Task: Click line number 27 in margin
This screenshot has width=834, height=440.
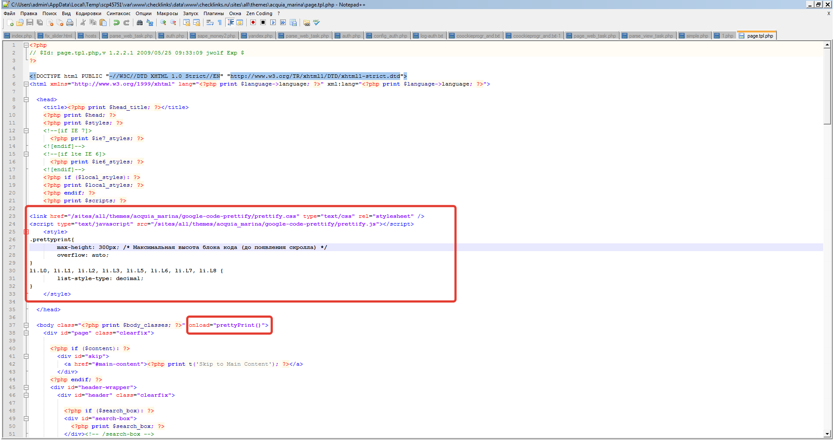Action: click(x=12, y=247)
